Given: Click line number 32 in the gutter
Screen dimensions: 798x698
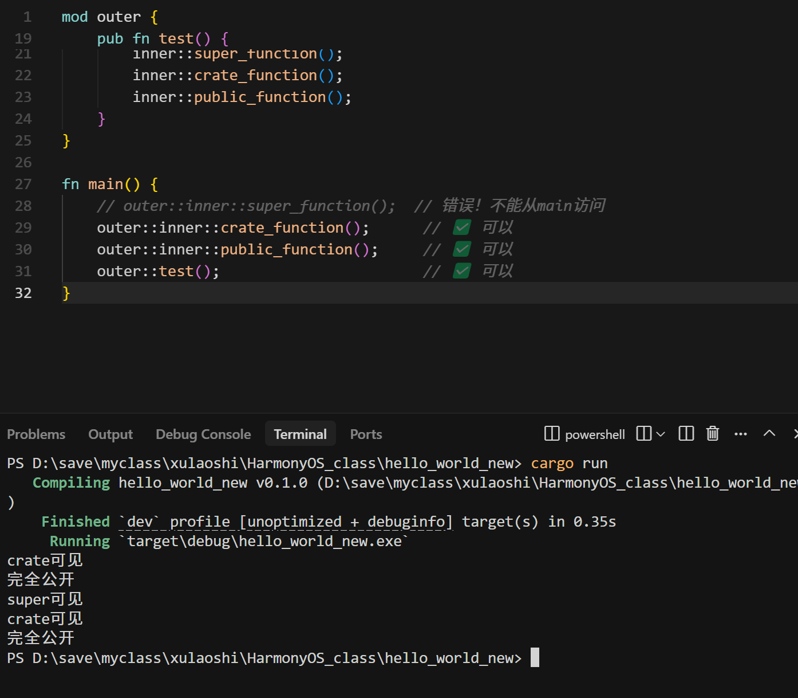Looking at the screenshot, I should coord(23,293).
